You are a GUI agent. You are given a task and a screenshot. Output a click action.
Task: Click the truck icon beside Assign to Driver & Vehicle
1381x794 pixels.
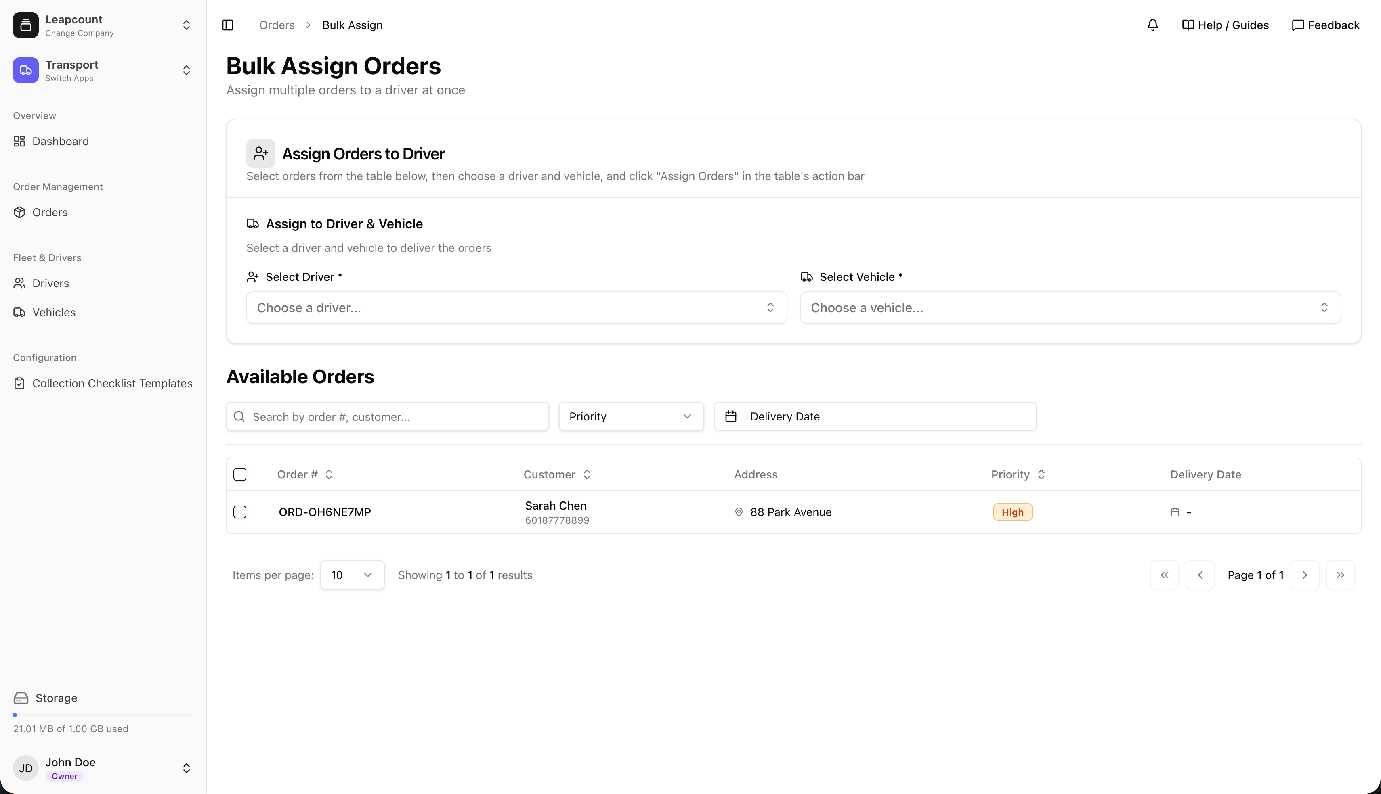[253, 224]
